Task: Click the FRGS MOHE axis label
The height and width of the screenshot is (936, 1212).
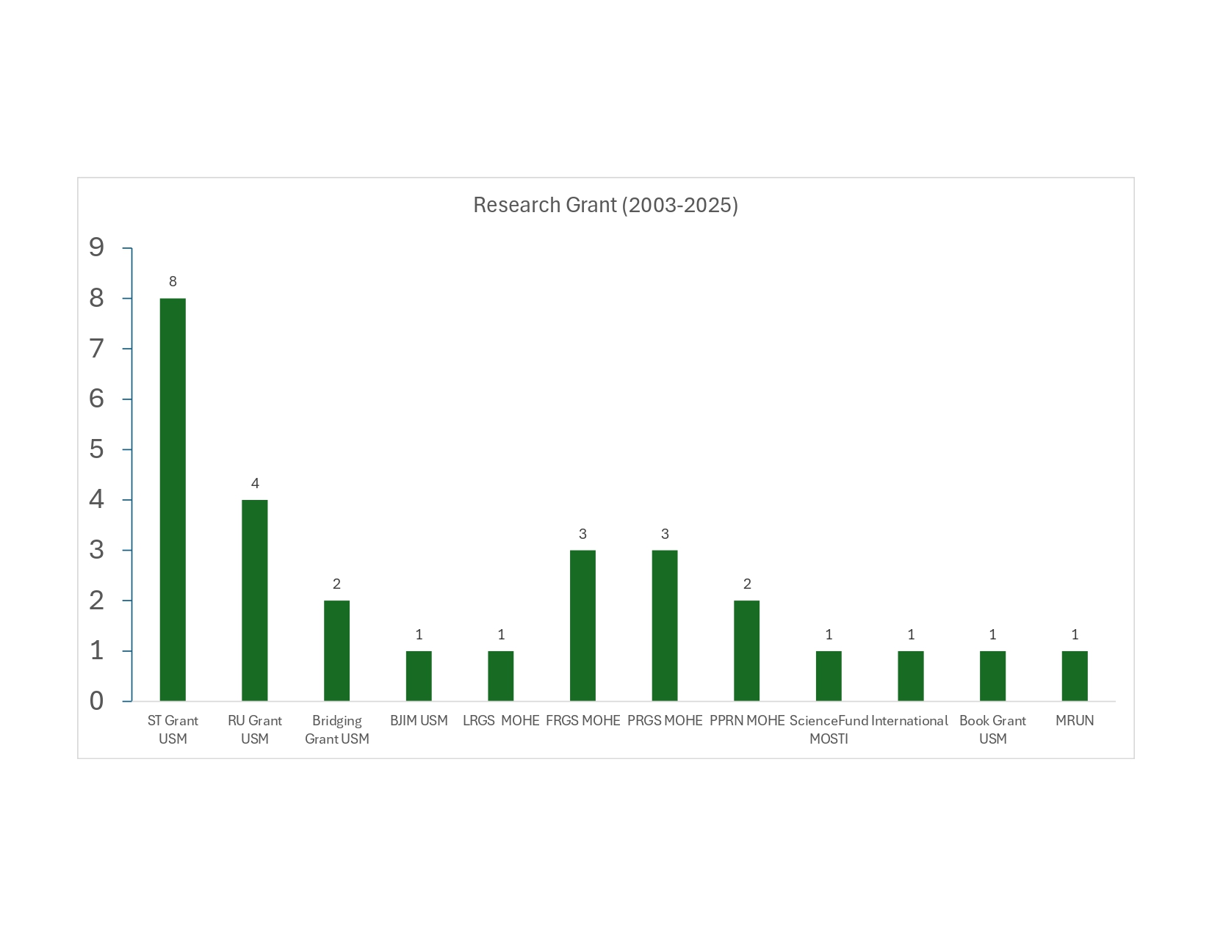Action: click(583, 721)
